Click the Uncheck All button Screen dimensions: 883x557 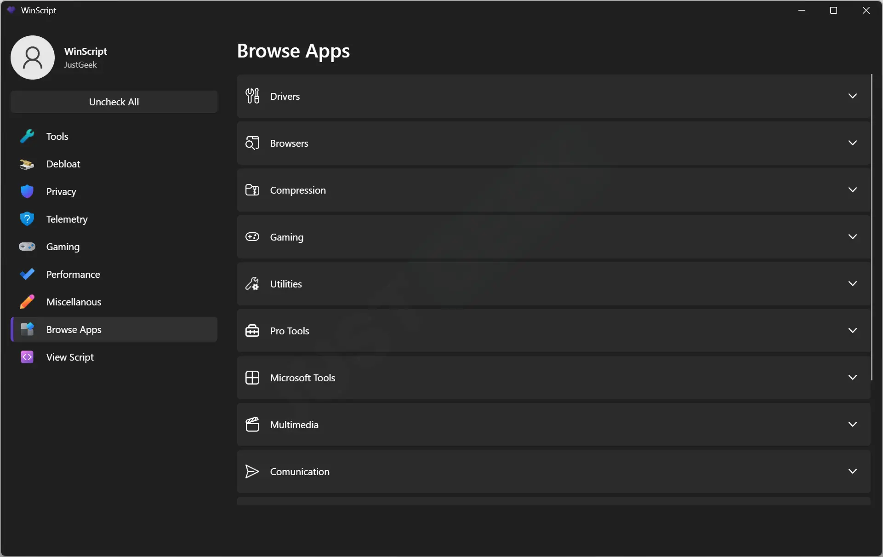[114, 102]
